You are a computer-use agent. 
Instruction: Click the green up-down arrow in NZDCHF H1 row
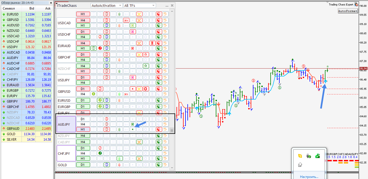coord(119,71)
